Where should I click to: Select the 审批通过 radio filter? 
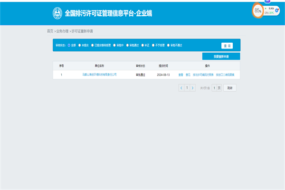pyautogui.click(x=127, y=45)
